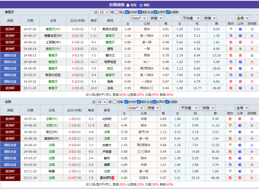259x189 pixels.
Task: Open the Crow* dropdown in France's table
Action: (135, 107)
